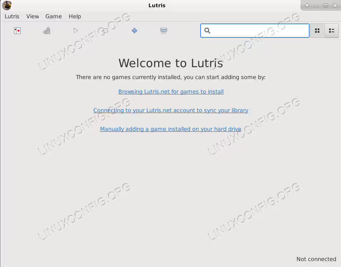Image resolution: width=341 pixels, height=267 pixels.
Task: Click the Welcome to Lutris heading
Action: point(171,63)
